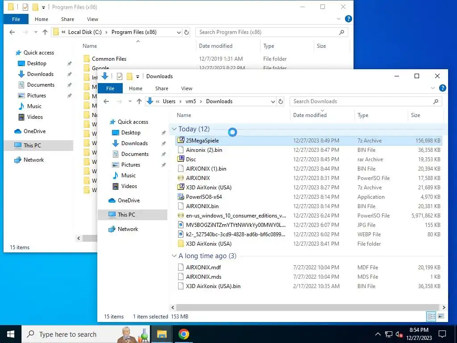Click the Disc rar archive icon
The height and width of the screenshot is (343, 457).
[181, 159]
